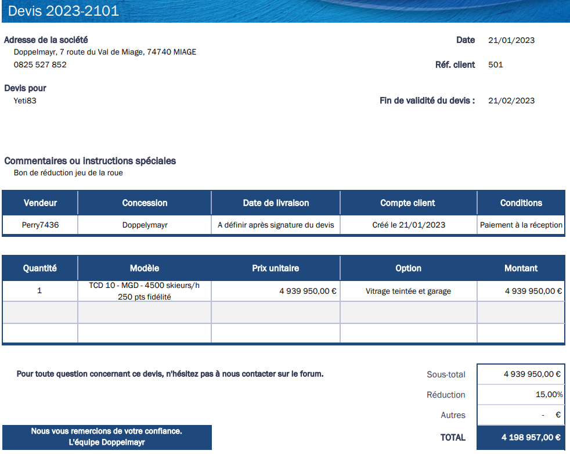Image resolution: width=570 pixels, height=454 pixels.
Task: Click the Vendeur column header
Action: 40,203
